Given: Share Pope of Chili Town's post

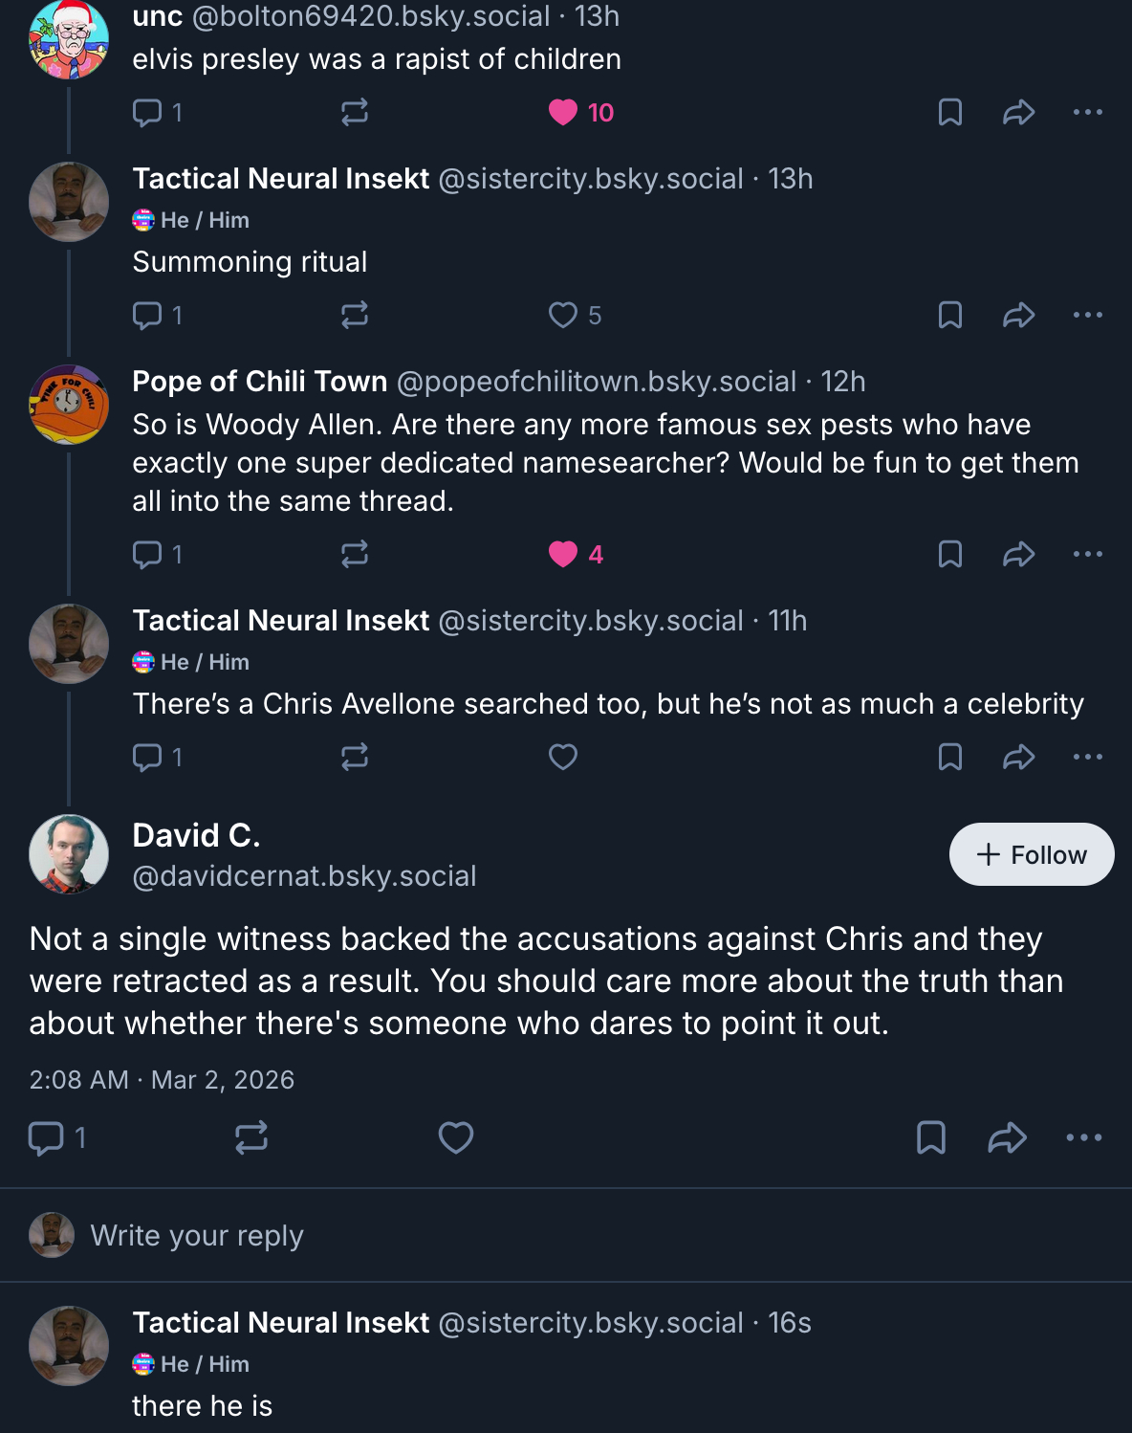Looking at the screenshot, I should click(x=1019, y=555).
